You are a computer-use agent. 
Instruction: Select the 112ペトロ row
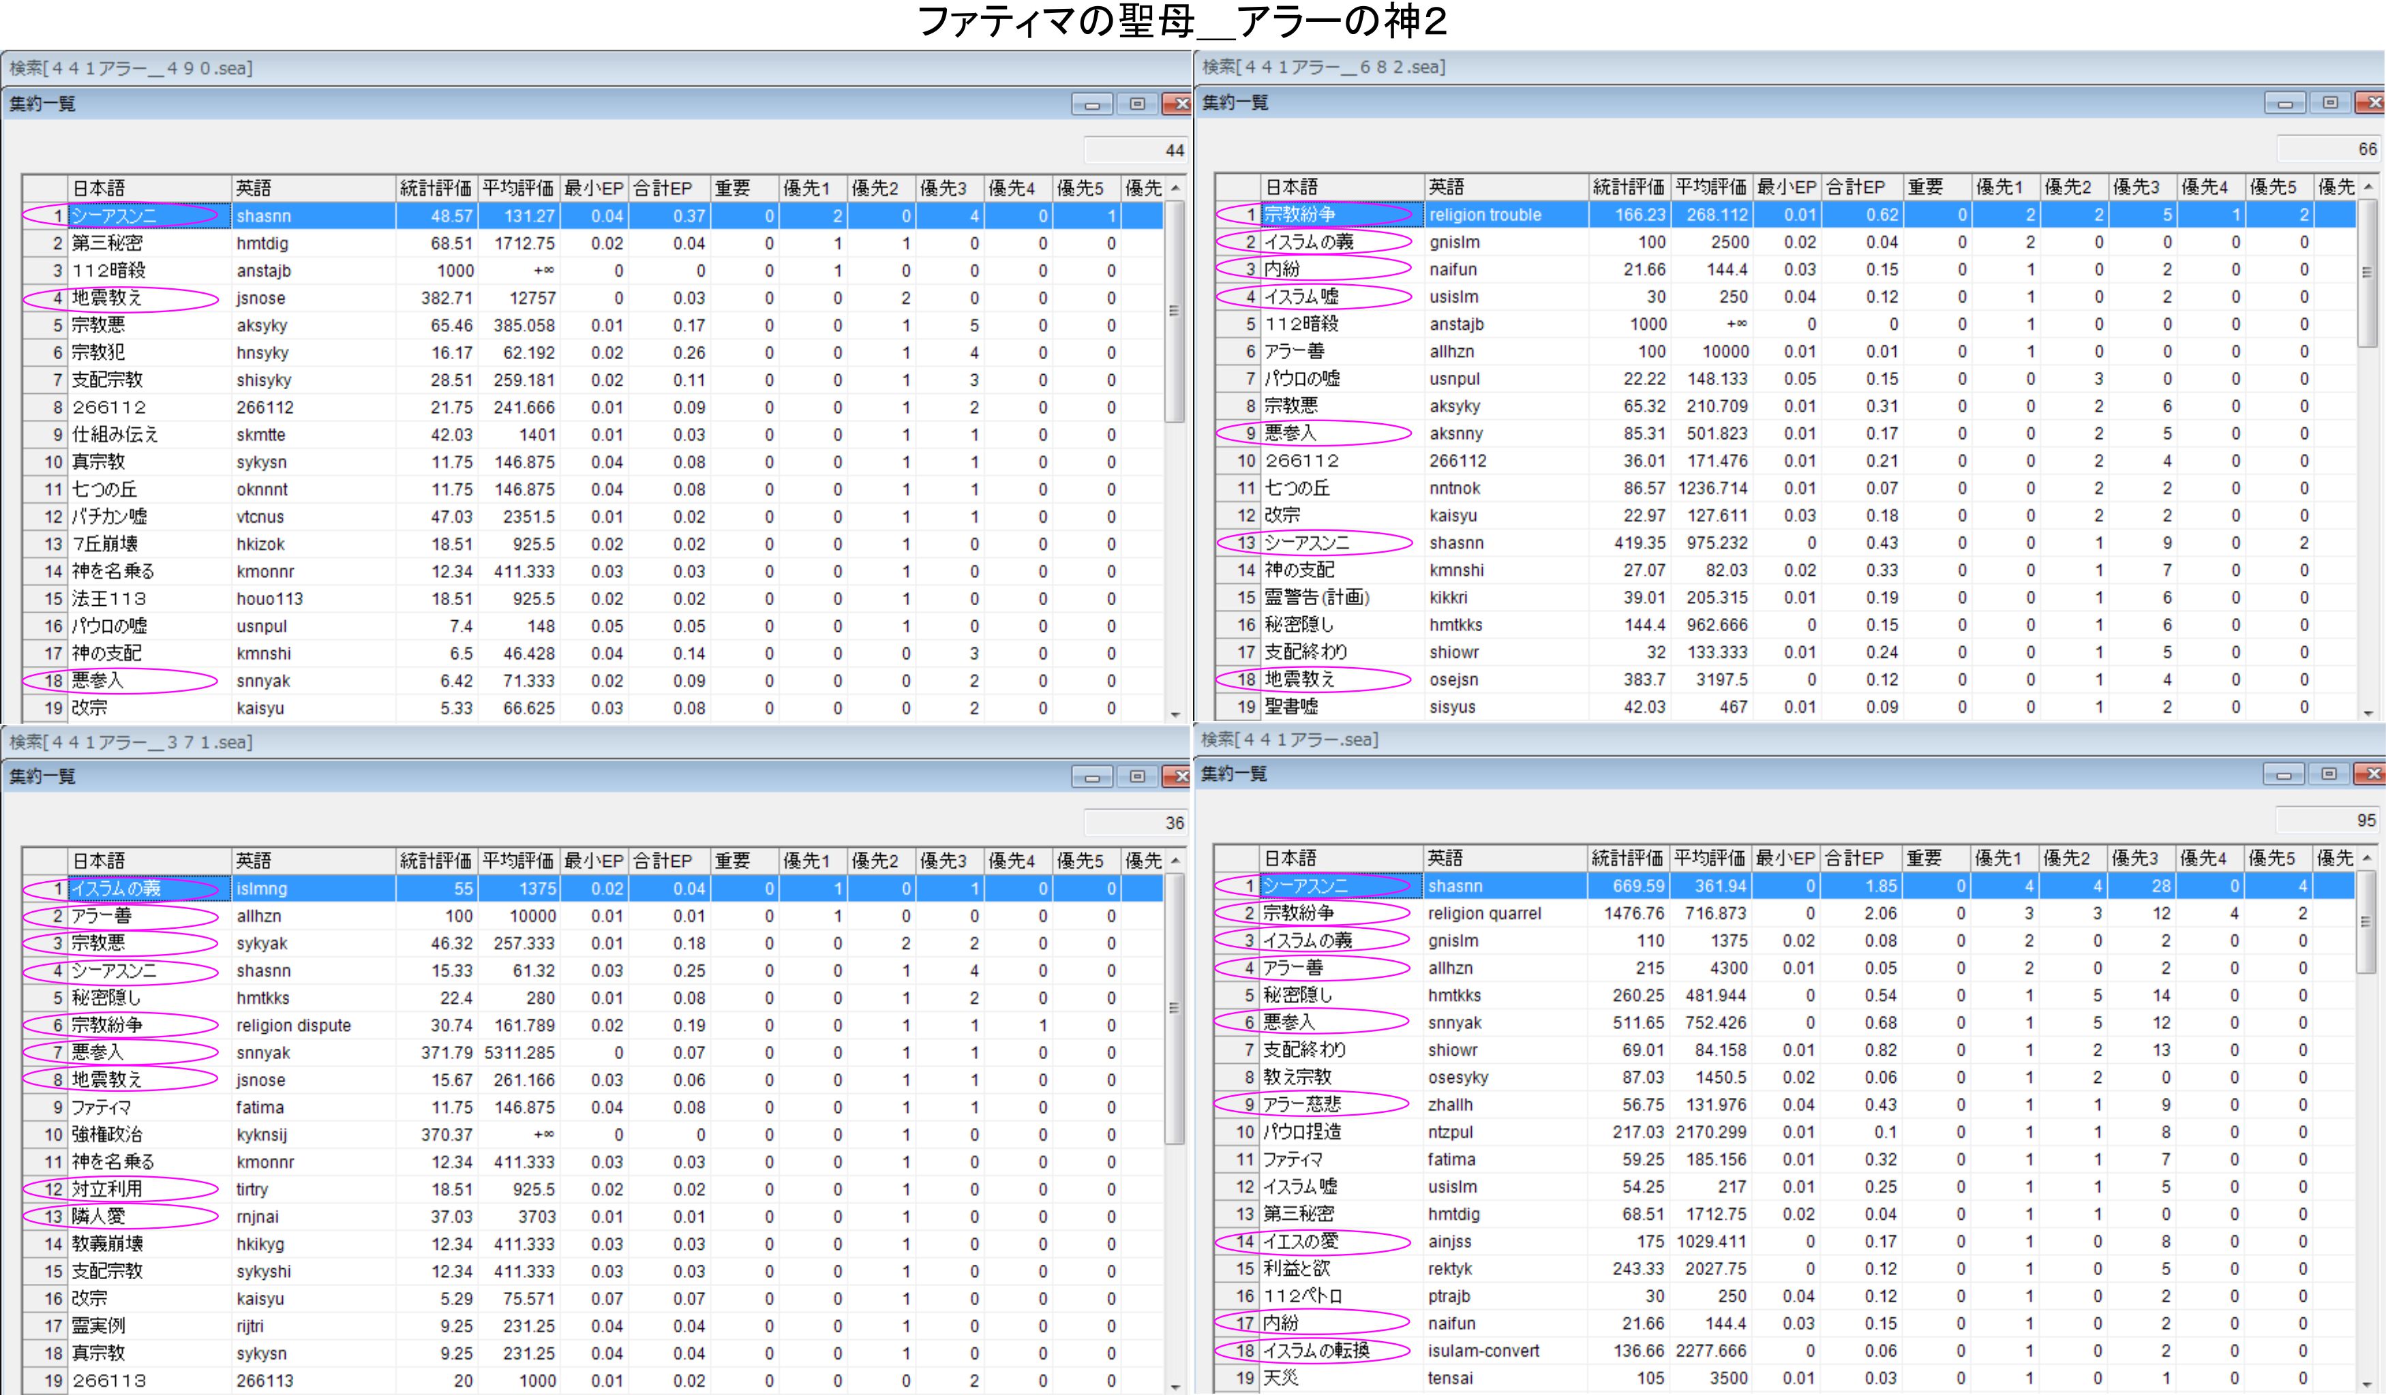click(1303, 1296)
